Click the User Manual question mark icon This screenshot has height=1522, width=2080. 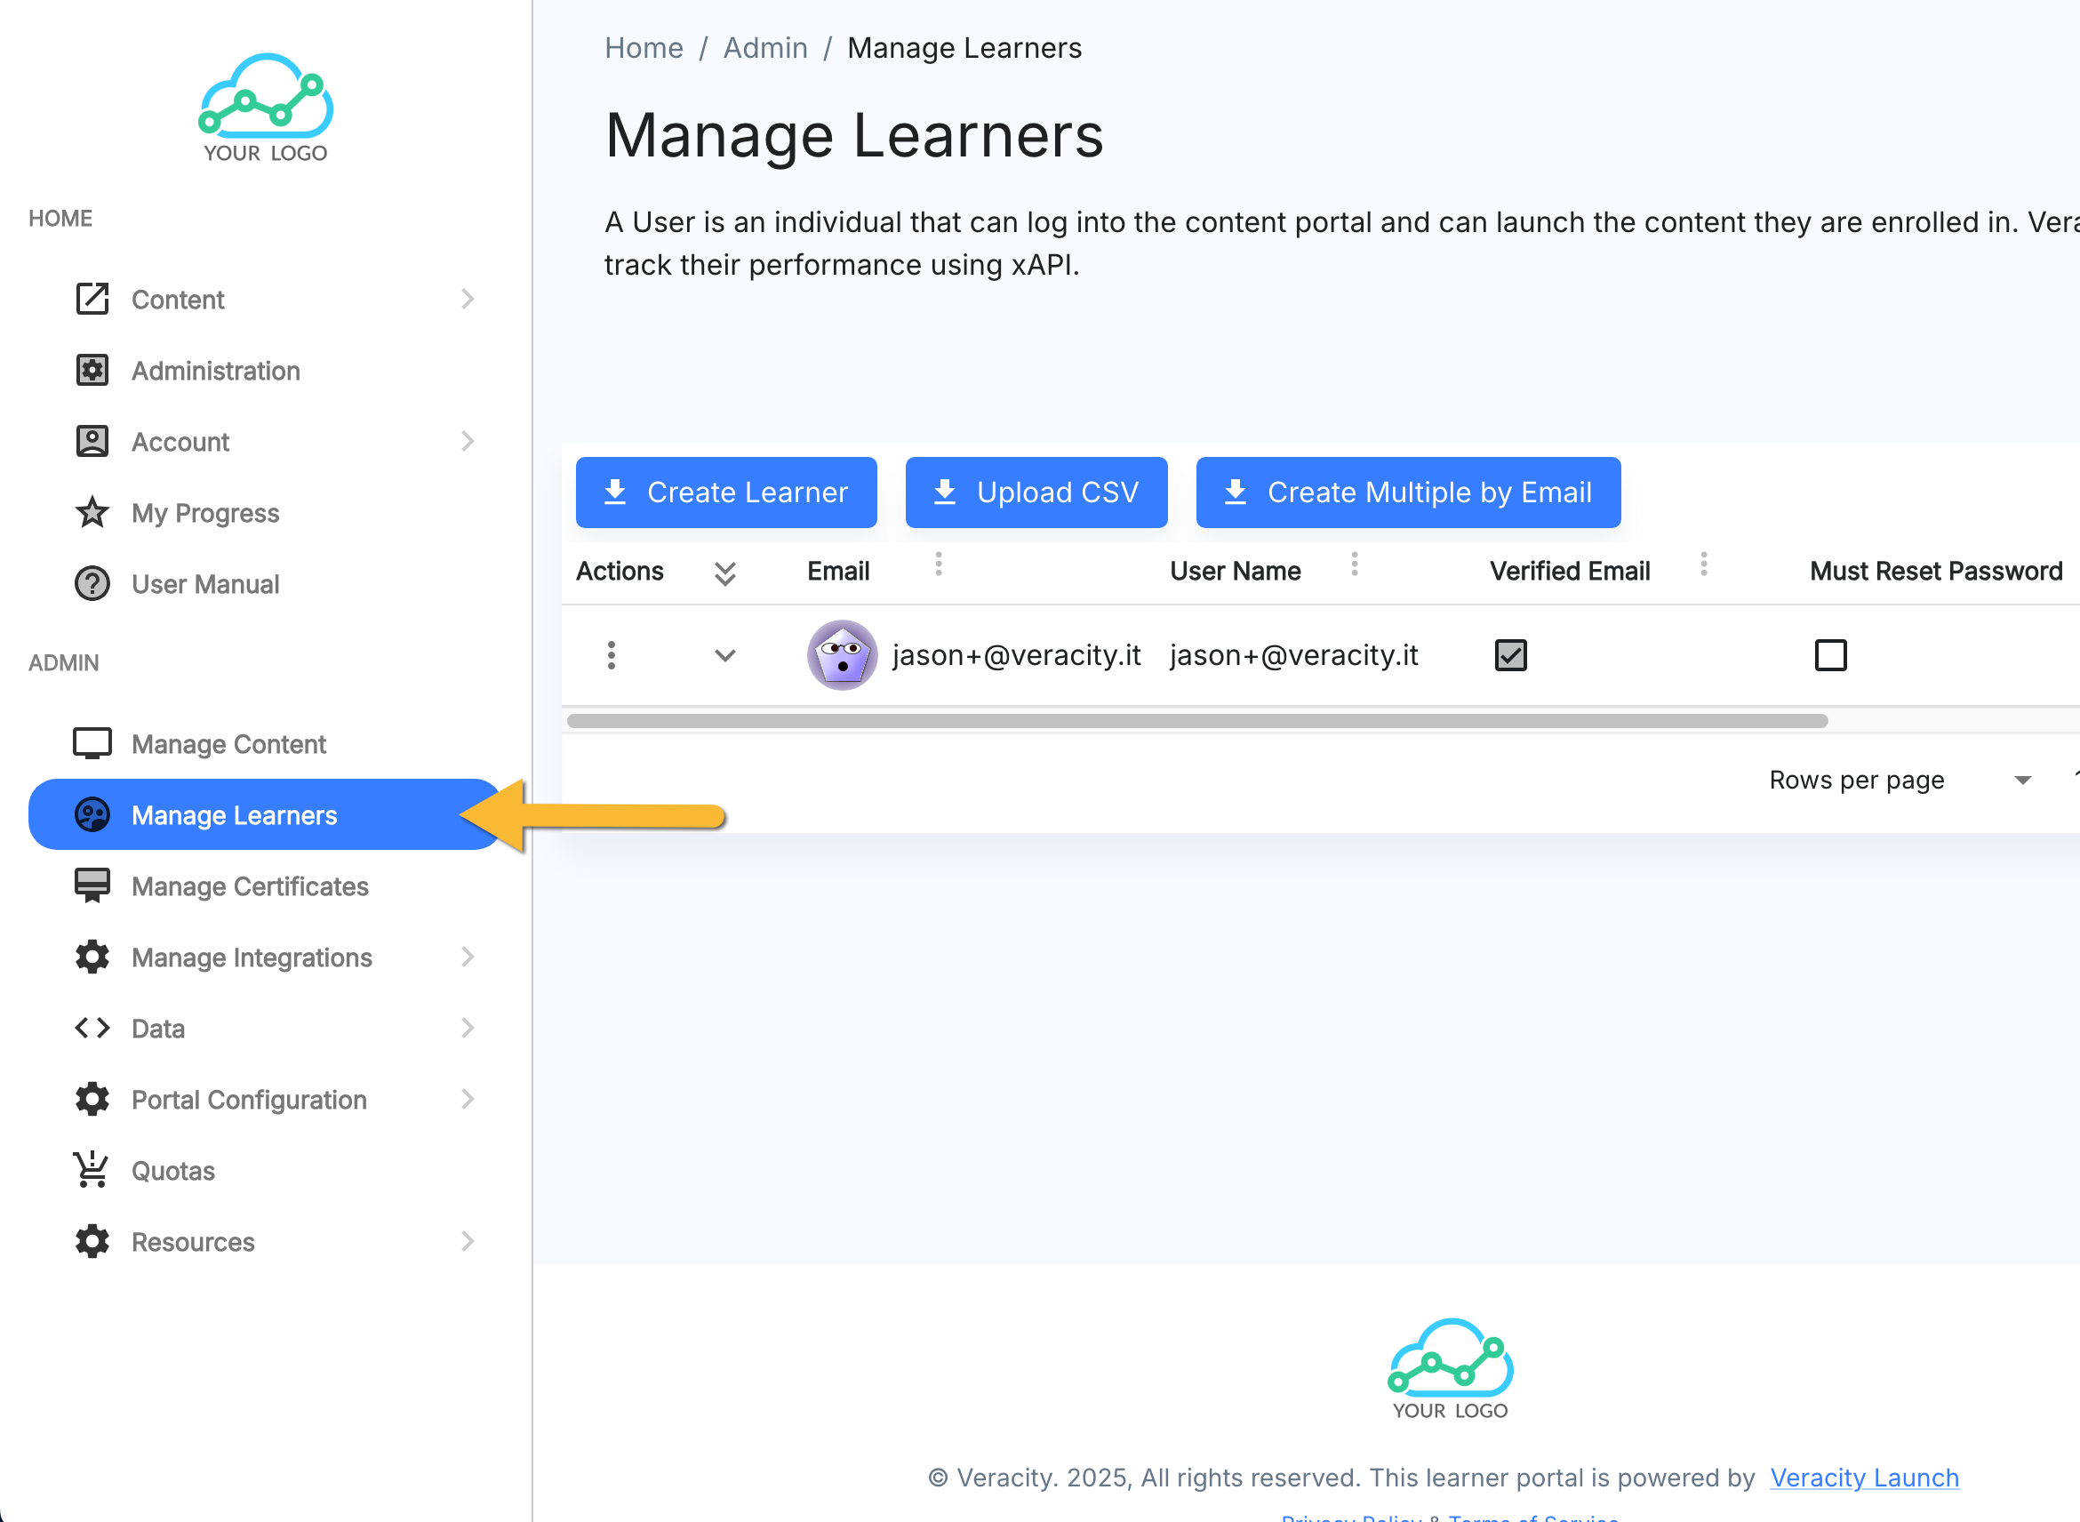click(x=92, y=583)
